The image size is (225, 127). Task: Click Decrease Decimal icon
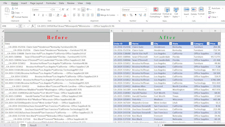click(145, 15)
